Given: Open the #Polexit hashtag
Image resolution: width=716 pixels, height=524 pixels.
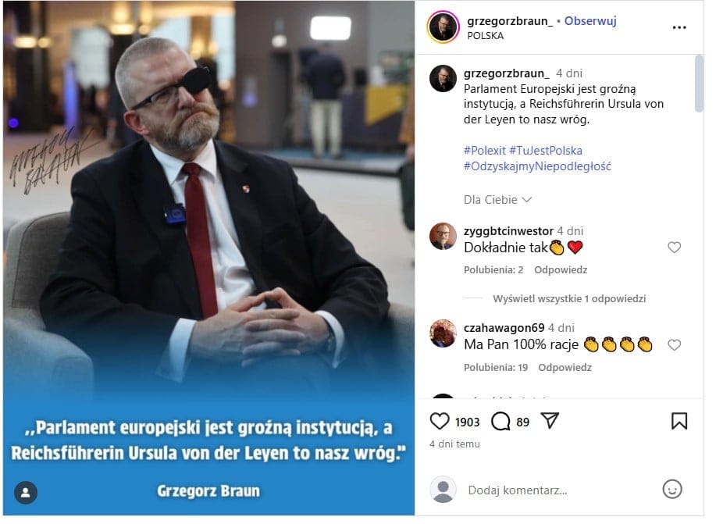Looking at the screenshot, I should (484, 150).
